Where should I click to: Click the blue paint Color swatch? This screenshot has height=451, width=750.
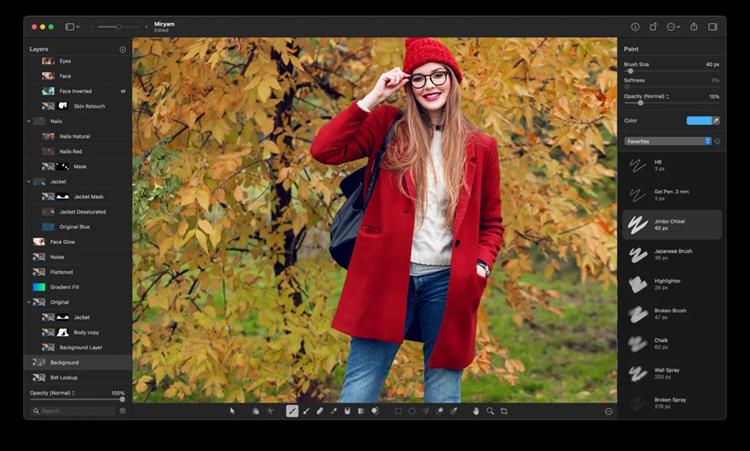[x=698, y=121]
